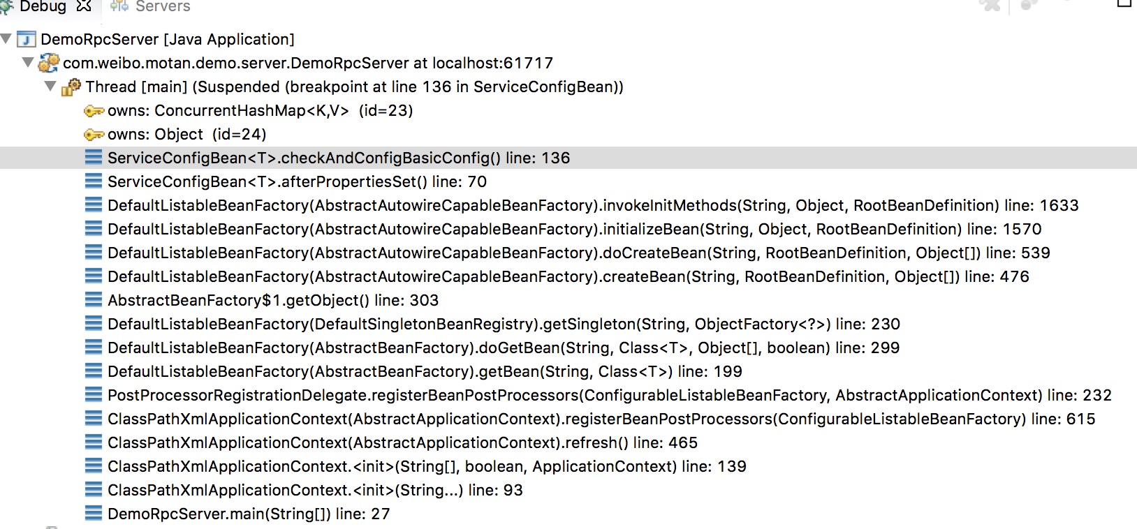Click key icon for owns: ConcurrentHashMap
The height and width of the screenshot is (529, 1137).
coord(94,111)
